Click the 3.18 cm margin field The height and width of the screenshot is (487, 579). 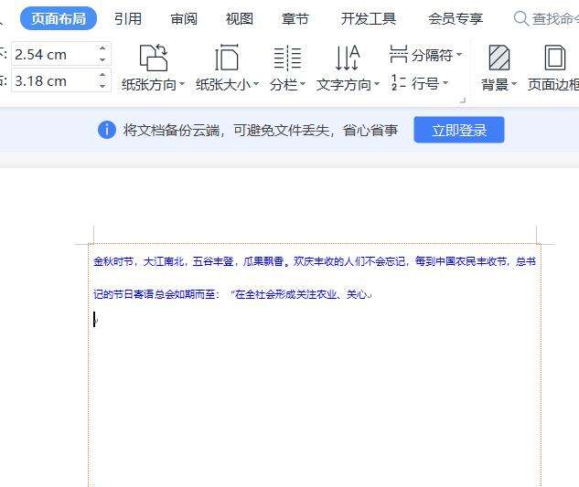click(x=61, y=80)
